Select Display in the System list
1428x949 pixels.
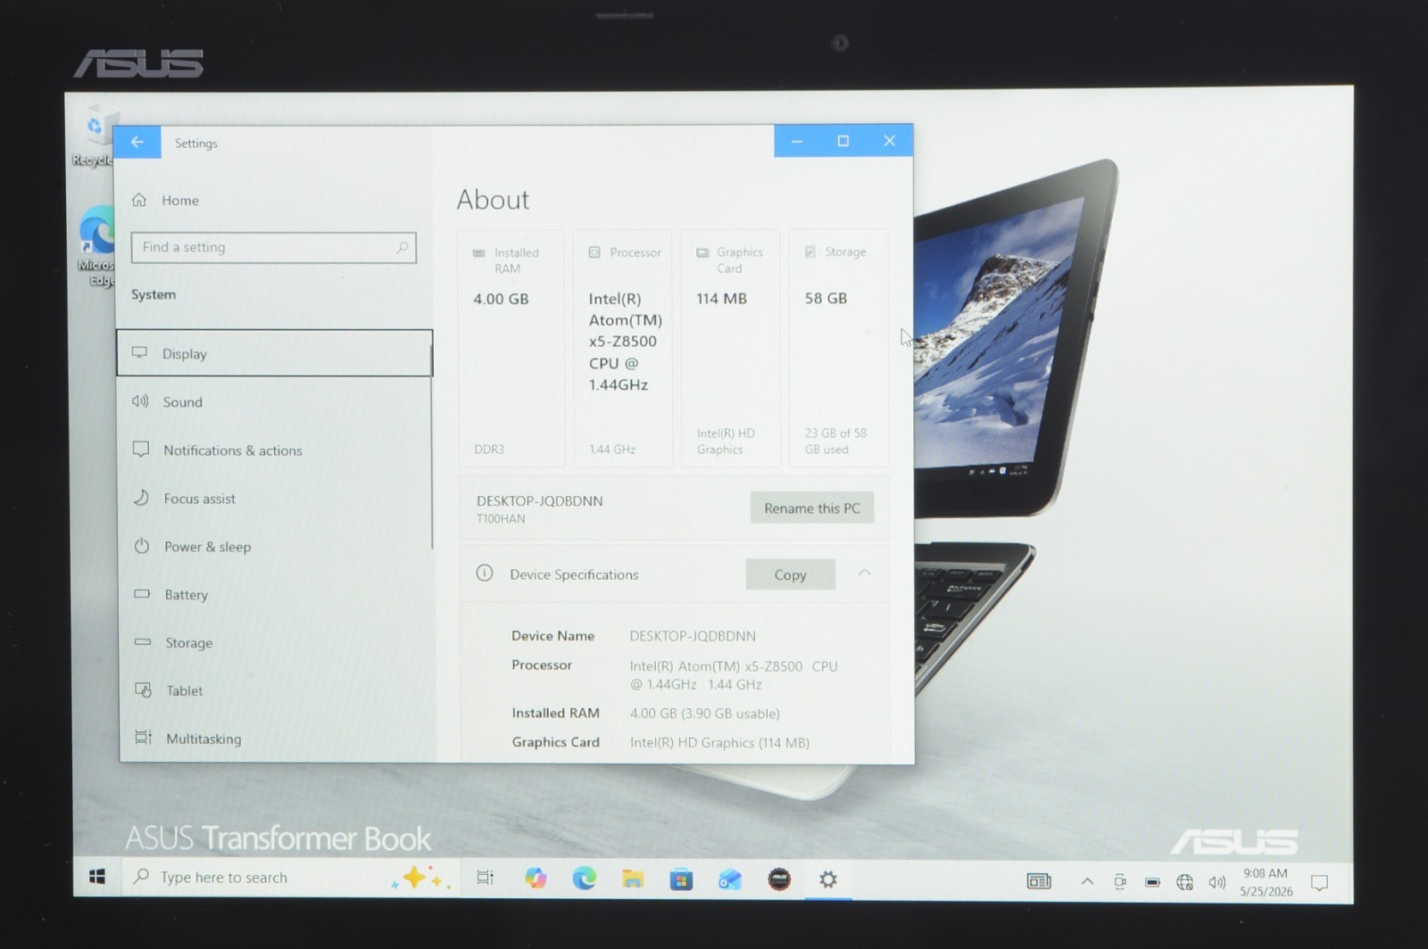tap(274, 353)
